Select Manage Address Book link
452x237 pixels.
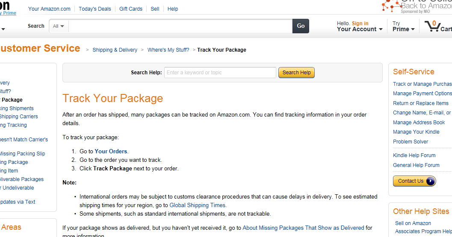pos(419,123)
